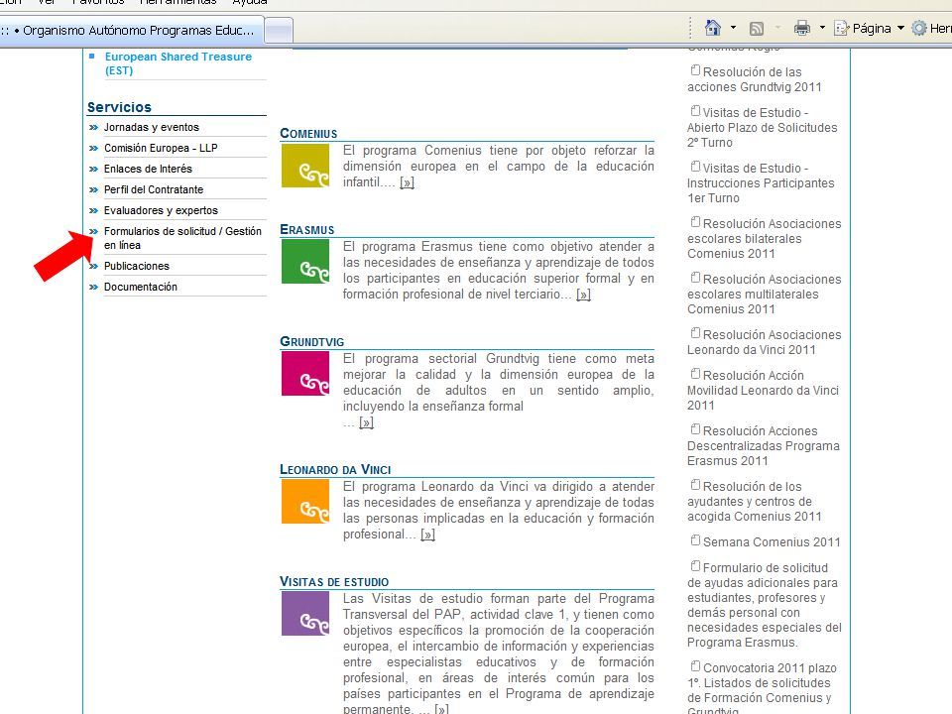Open Resolución de los ayudantes Comenius 2011
The image size is (952, 714).
point(755,501)
